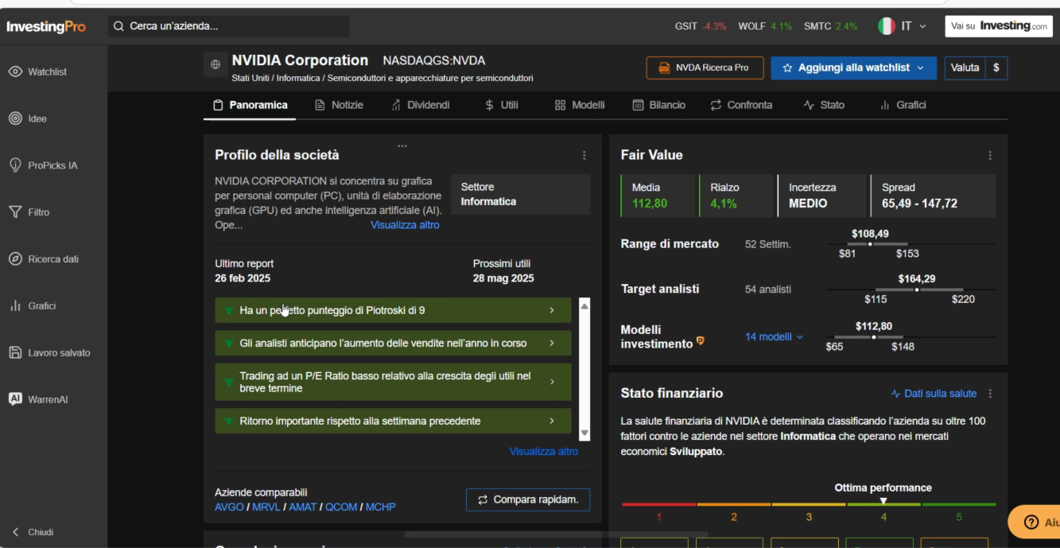Screen dimensions: 1060x548
Task: Switch to the Dividendi tab
Action: tap(421, 105)
